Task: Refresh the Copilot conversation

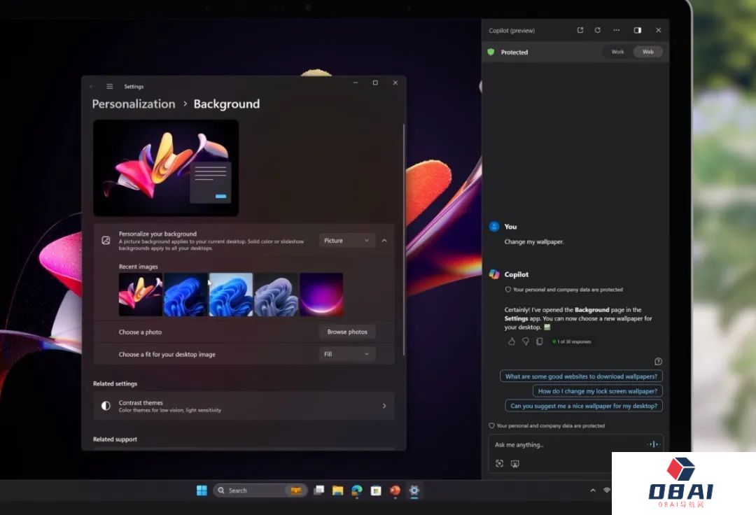Action: pos(597,30)
